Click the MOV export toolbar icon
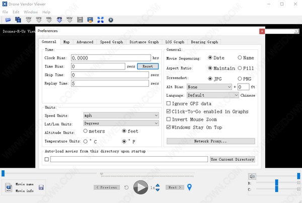Viewport: 302px width, 203px height. point(69,20)
